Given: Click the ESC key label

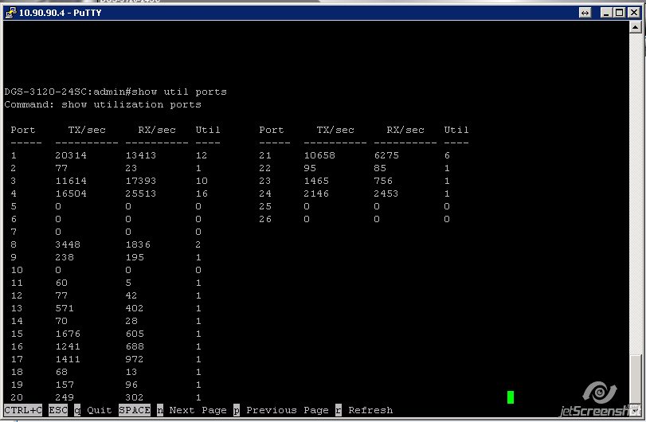Looking at the screenshot, I should [58, 410].
